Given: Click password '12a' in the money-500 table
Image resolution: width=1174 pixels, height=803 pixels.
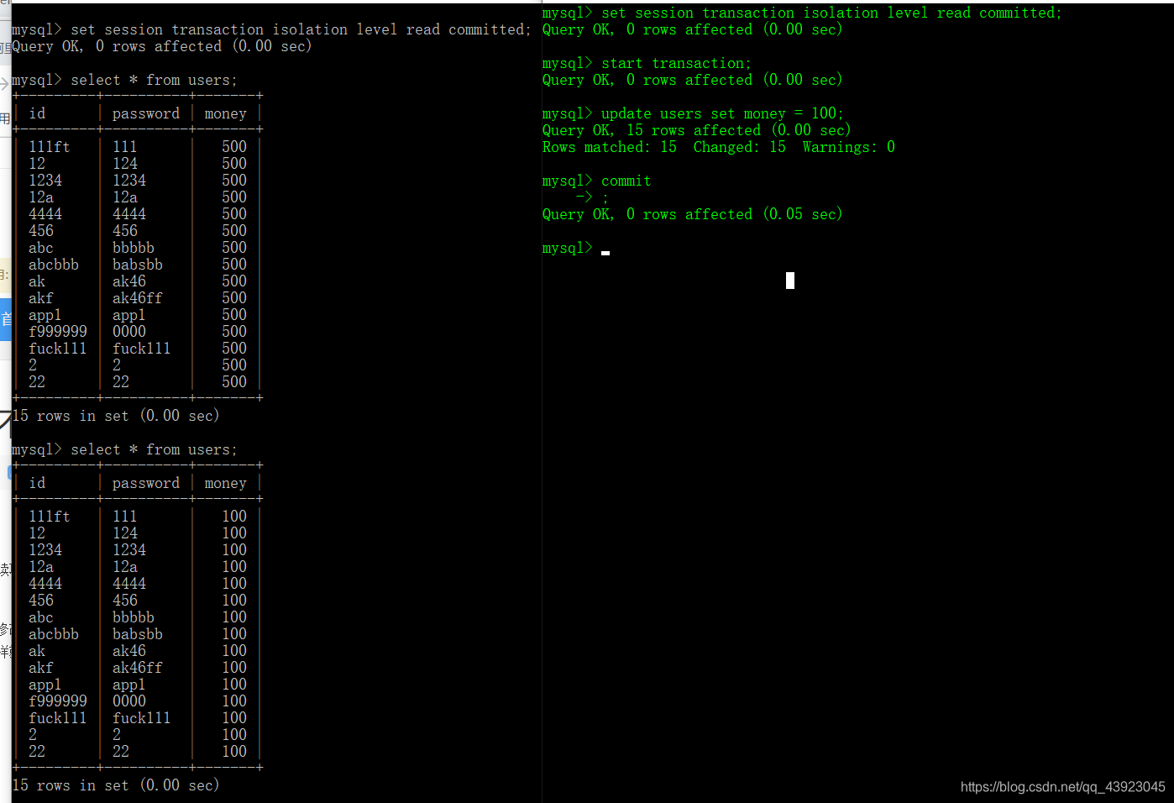Looking at the screenshot, I should [125, 197].
